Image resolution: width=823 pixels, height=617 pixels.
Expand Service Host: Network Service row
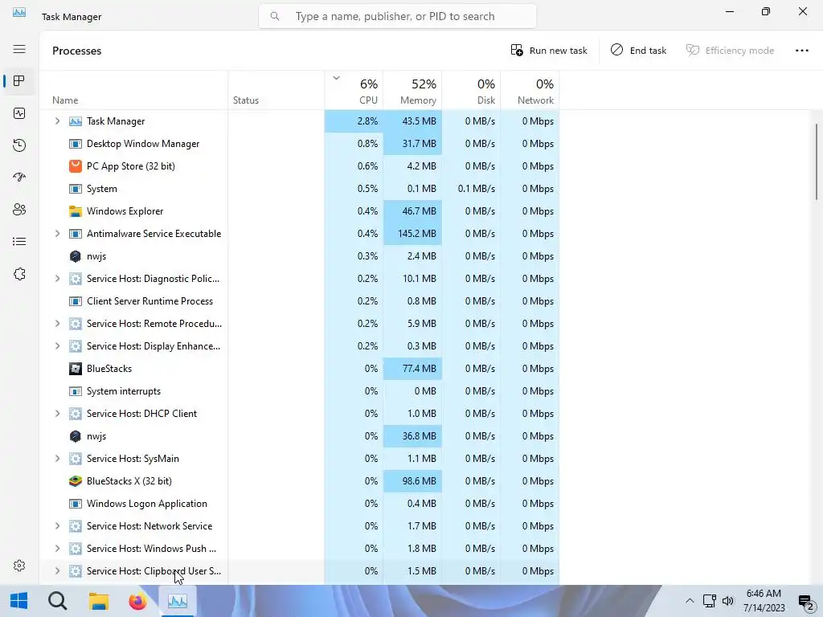[58, 526]
